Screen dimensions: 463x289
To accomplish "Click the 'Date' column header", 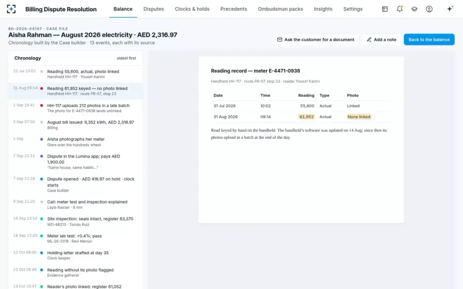I will tap(218, 96).
